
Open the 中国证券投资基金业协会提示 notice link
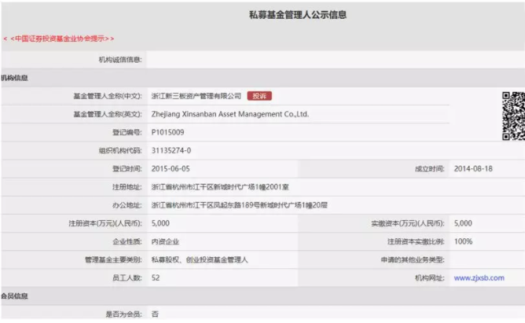tap(58, 39)
